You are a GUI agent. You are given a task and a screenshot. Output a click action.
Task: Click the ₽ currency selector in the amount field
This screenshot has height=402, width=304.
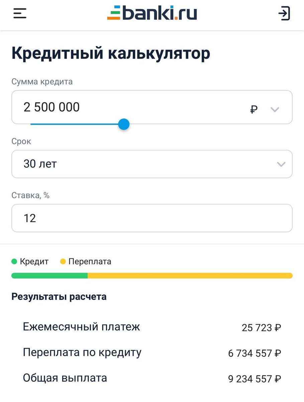click(x=254, y=109)
